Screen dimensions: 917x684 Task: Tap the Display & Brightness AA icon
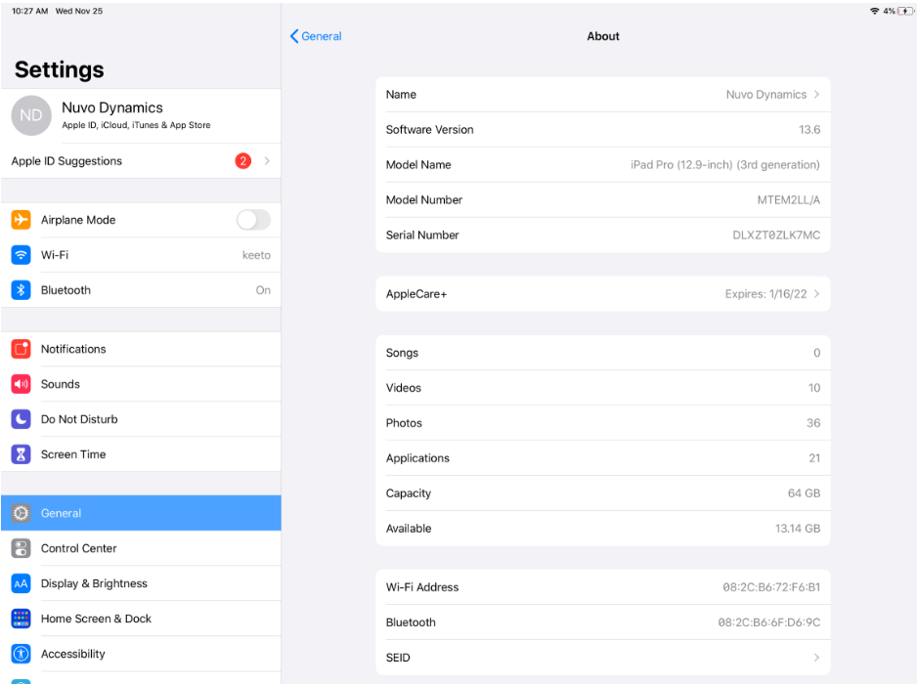pos(22,583)
